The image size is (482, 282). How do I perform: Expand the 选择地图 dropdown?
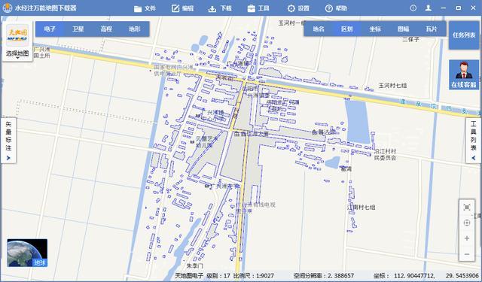[17, 54]
